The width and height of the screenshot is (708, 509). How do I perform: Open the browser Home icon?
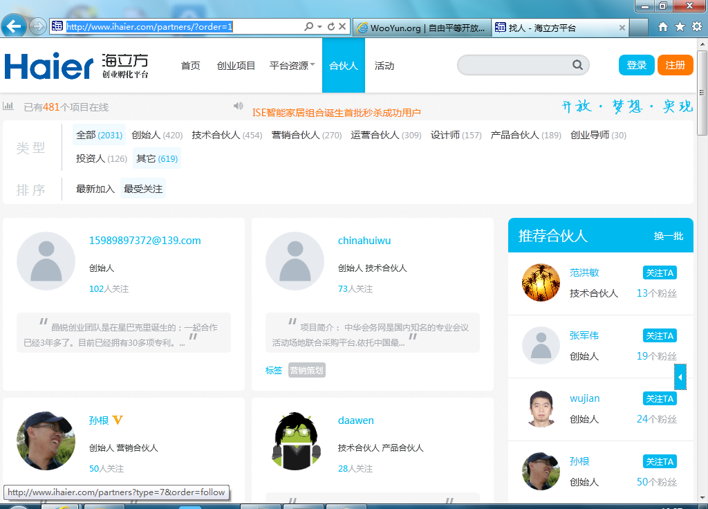coord(663,27)
